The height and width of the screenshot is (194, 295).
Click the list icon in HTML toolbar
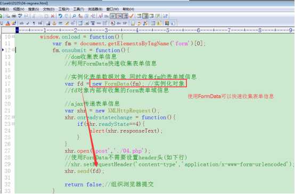[105, 23]
